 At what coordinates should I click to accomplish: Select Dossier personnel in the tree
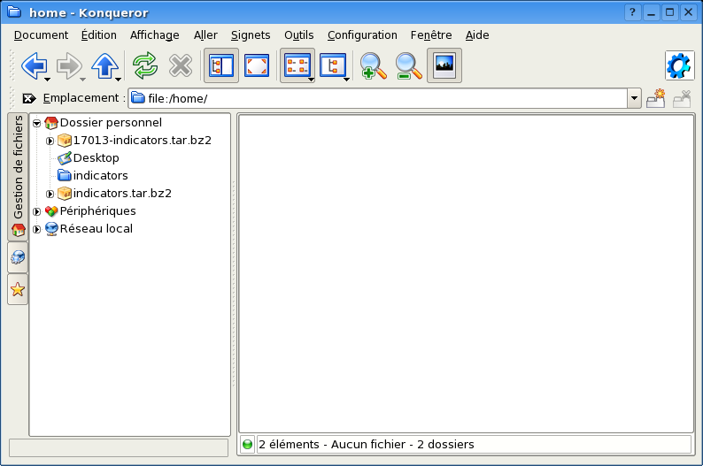111,123
